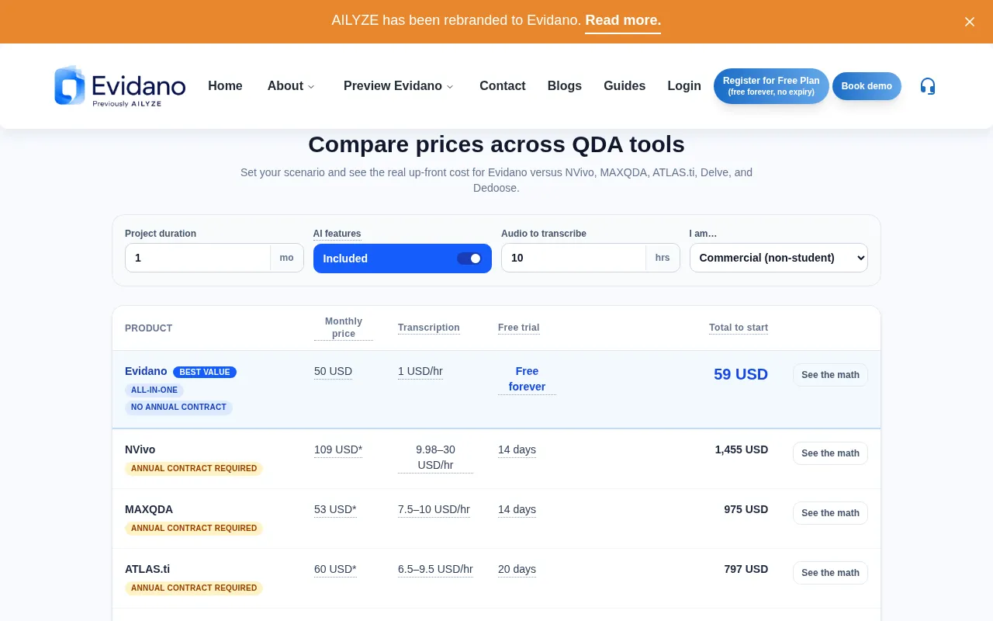The height and width of the screenshot is (621, 993).
Task: Click MAXQDA's 14 days free trial
Action: (x=517, y=509)
